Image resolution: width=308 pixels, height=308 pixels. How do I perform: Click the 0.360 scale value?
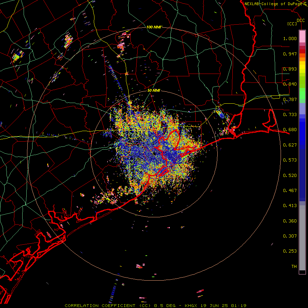(x=290, y=221)
